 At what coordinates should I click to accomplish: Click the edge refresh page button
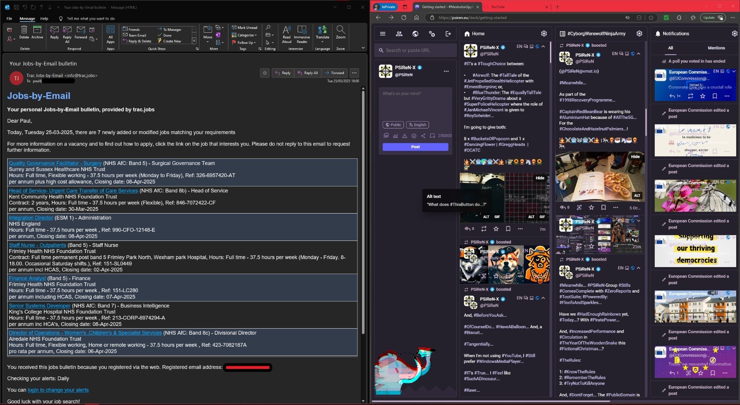pyautogui.click(x=403, y=17)
